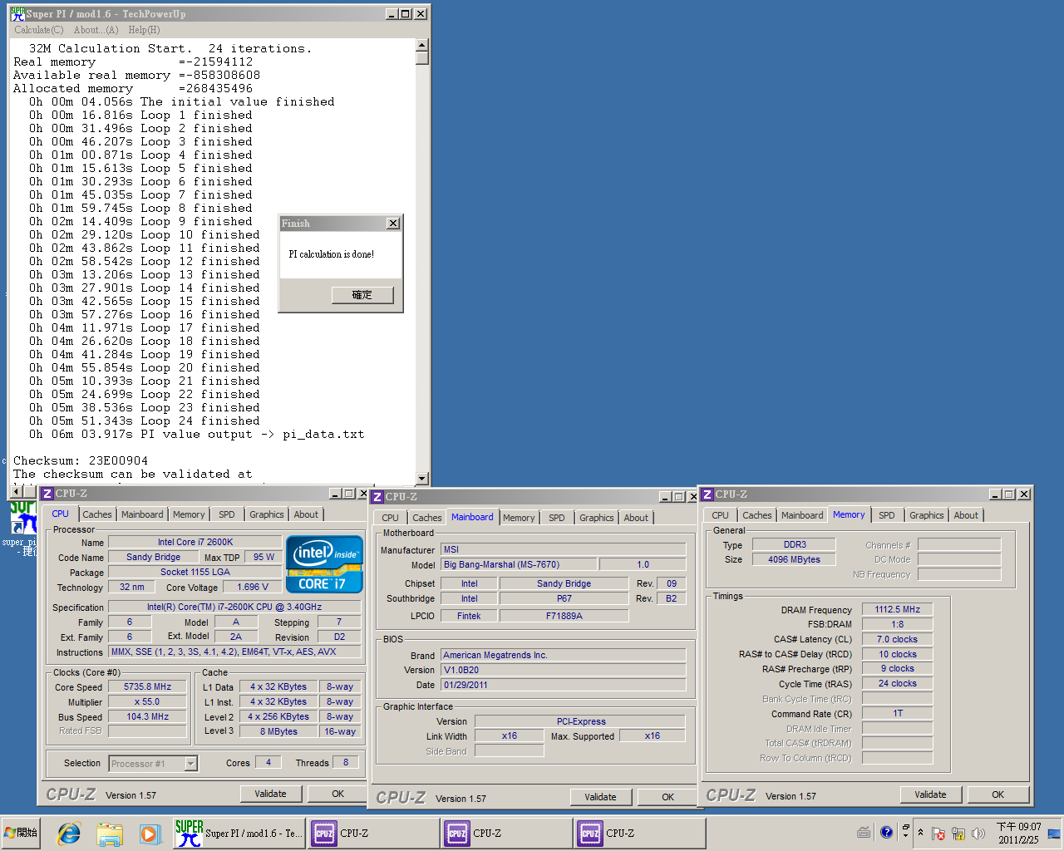Click the Intel Core i7 2600K name field
Image resolution: width=1064 pixels, height=851 pixels.
tap(195, 542)
